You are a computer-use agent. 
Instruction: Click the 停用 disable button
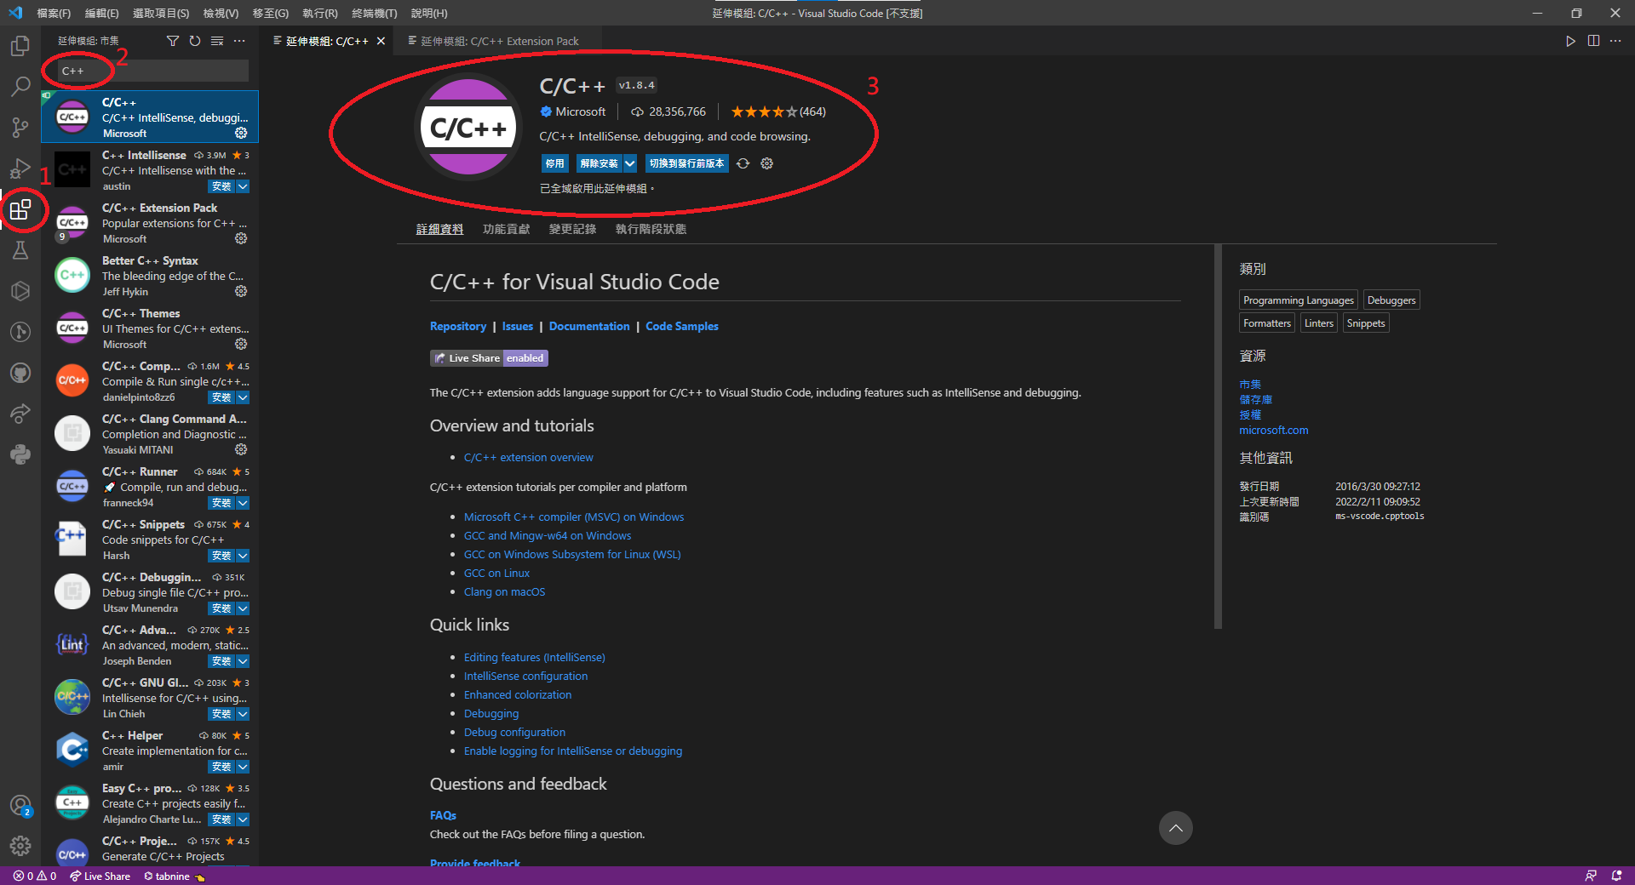coord(554,163)
